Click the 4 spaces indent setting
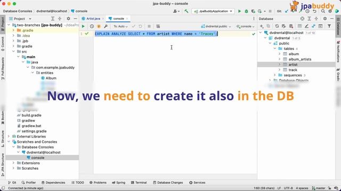 tap(302, 188)
